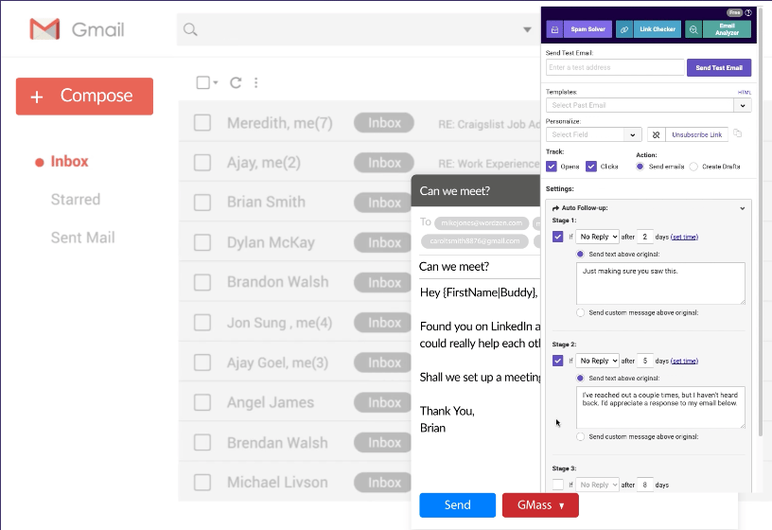Check the Michael Livson email row checkbox
Viewport: 772px width, 530px height.
coord(202,483)
